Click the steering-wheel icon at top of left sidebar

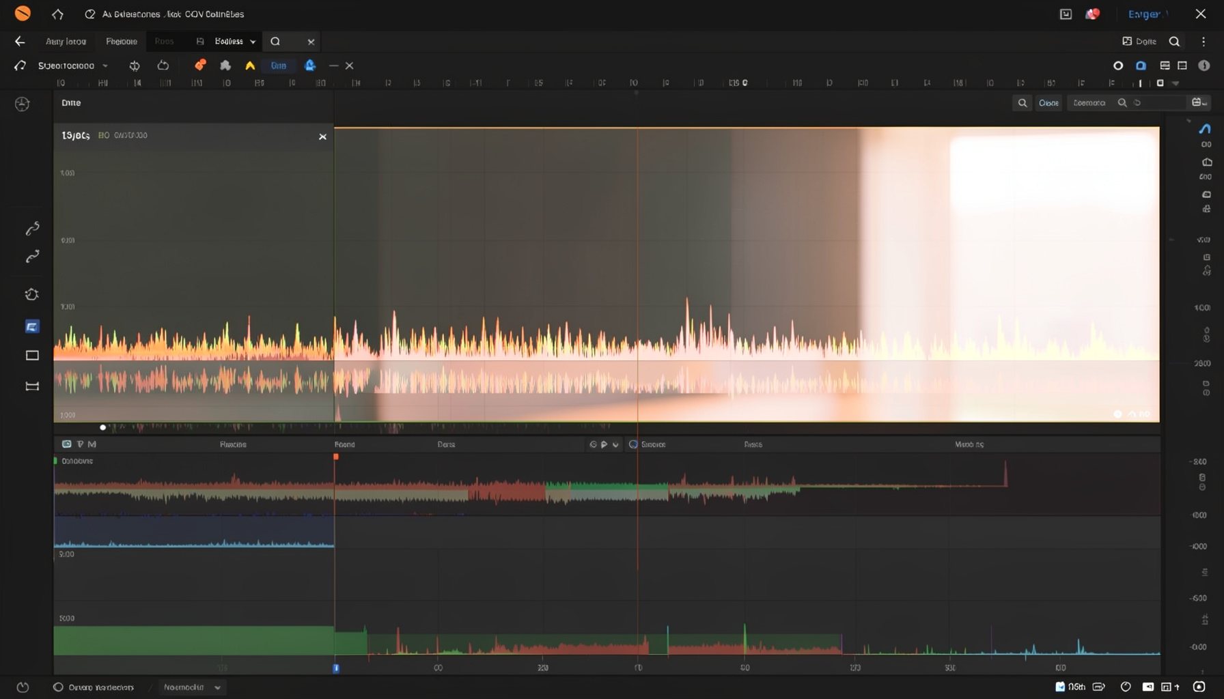click(x=23, y=104)
